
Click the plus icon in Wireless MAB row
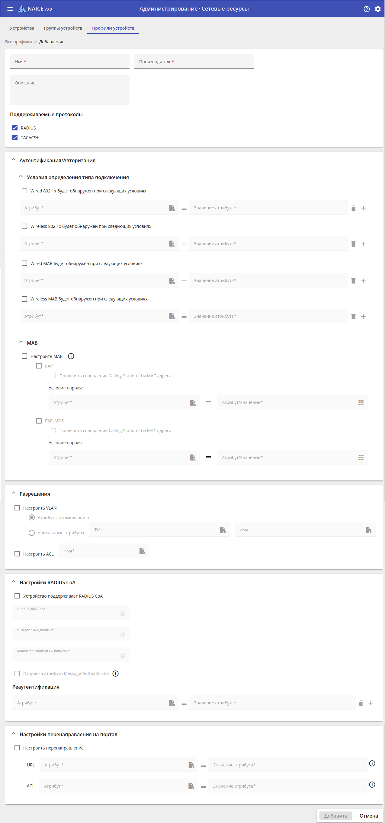point(363,316)
